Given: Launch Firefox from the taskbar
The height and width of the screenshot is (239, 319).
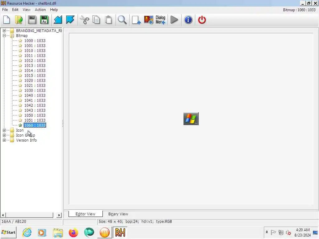Looking at the screenshot, I should [x=74, y=232].
